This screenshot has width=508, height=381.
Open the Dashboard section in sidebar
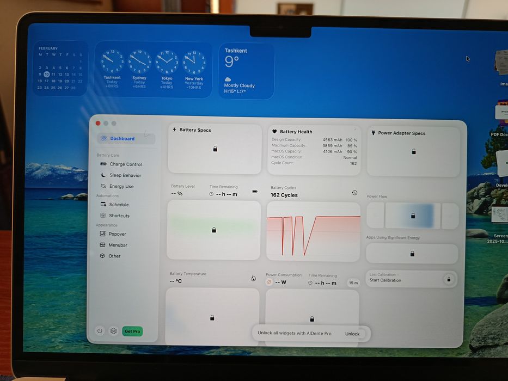point(126,138)
